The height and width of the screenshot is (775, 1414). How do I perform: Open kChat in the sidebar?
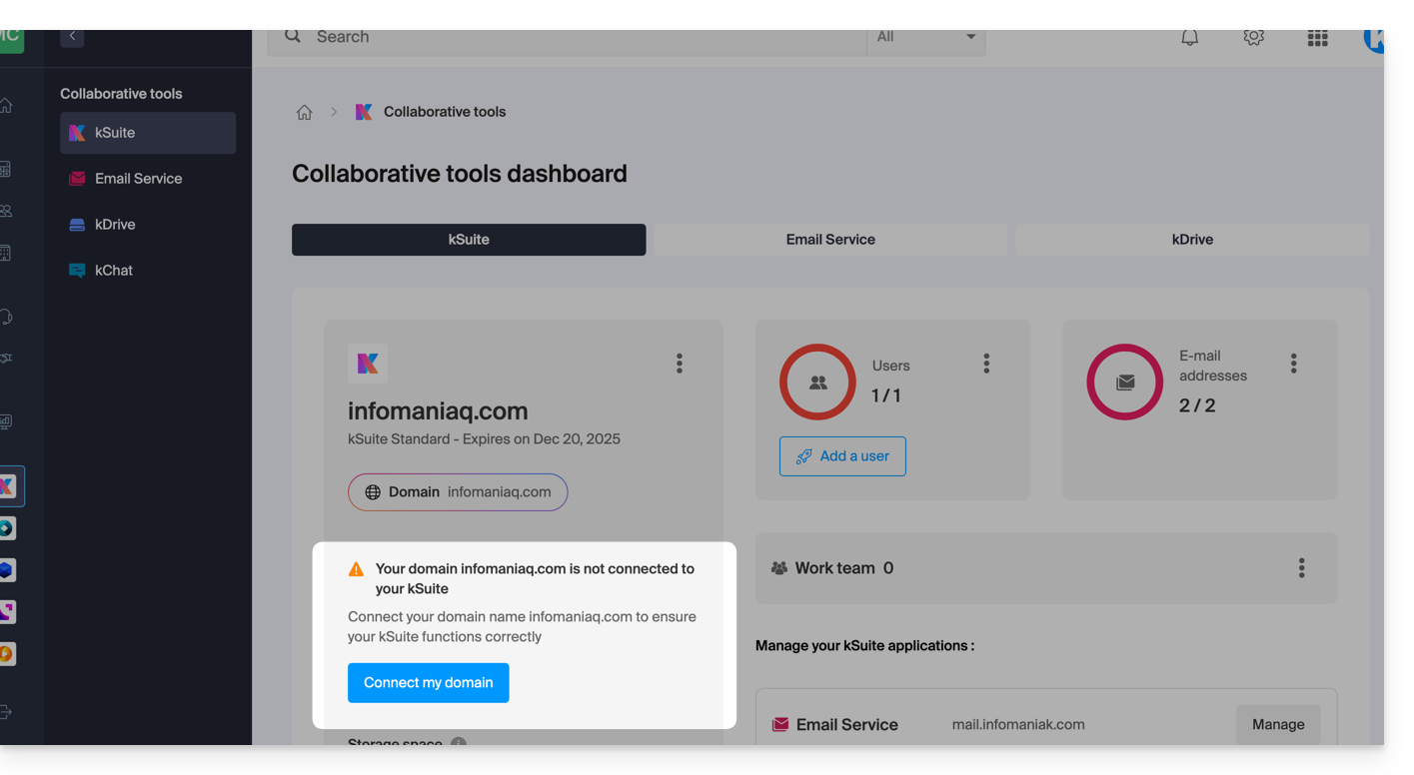tap(113, 271)
